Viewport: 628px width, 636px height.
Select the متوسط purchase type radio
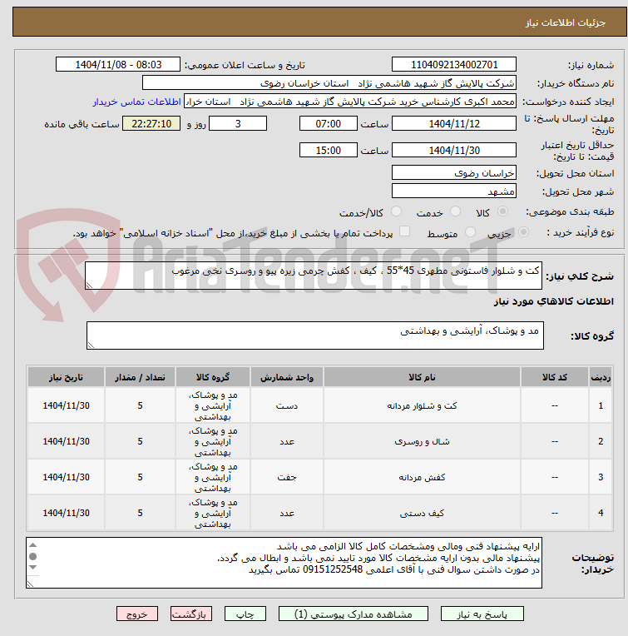470,232
